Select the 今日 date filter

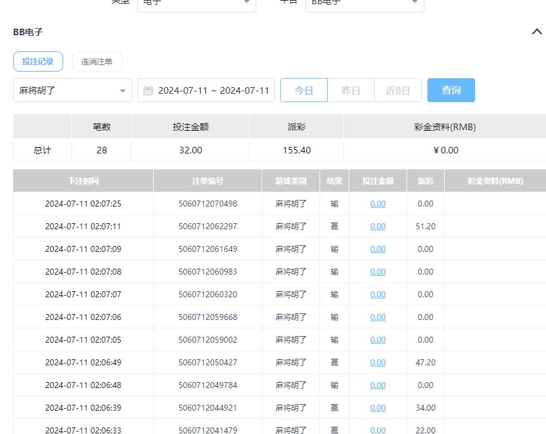(x=304, y=91)
